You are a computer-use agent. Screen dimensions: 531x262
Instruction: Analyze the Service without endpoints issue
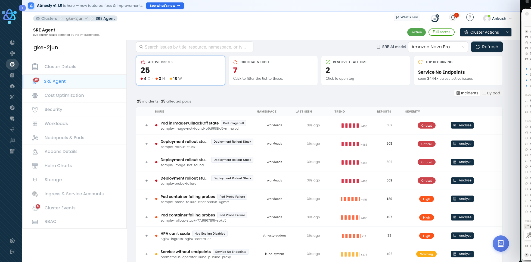coord(462,254)
